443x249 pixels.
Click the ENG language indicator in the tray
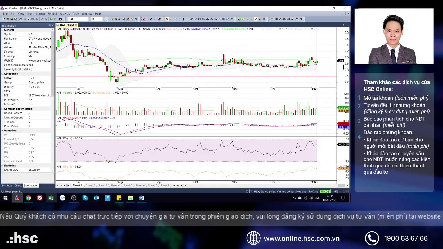pyautogui.click(x=317, y=198)
